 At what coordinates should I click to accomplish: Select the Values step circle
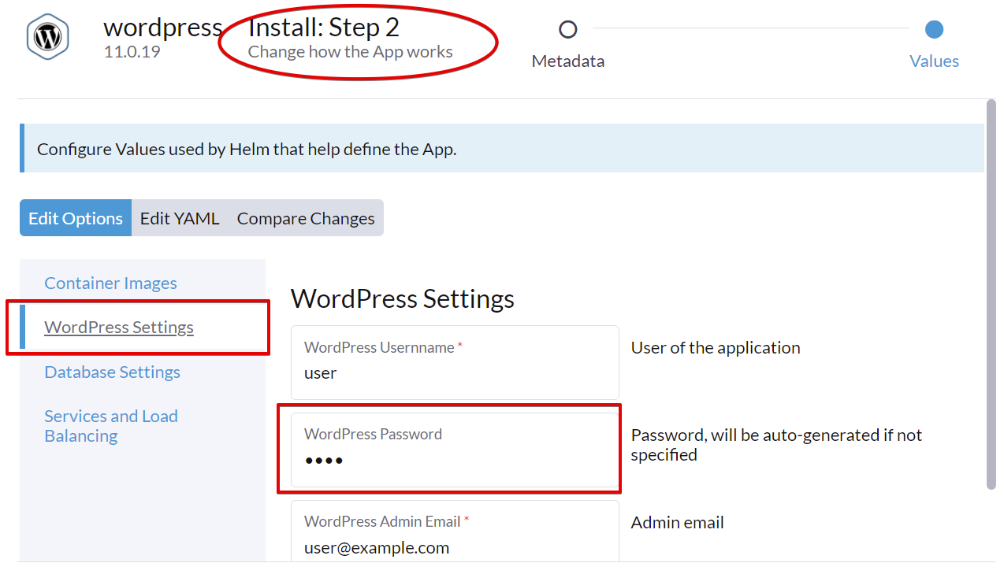[x=934, y=30]
